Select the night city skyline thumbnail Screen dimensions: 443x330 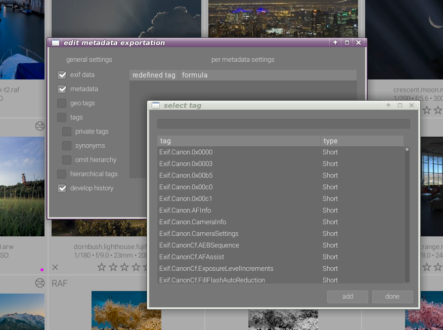tap(283, 19)
